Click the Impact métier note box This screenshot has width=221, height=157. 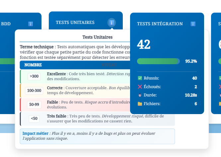97,136
